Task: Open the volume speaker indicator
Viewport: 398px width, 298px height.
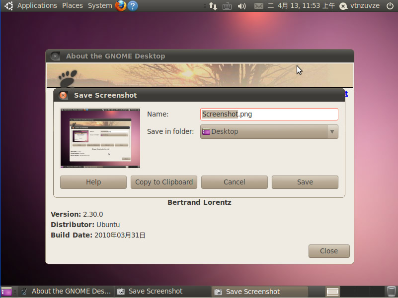Action: tap(241, 6)
